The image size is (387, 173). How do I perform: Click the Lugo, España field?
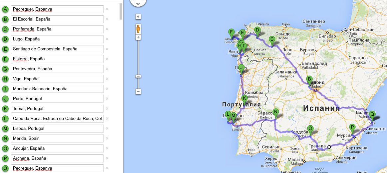57,39
